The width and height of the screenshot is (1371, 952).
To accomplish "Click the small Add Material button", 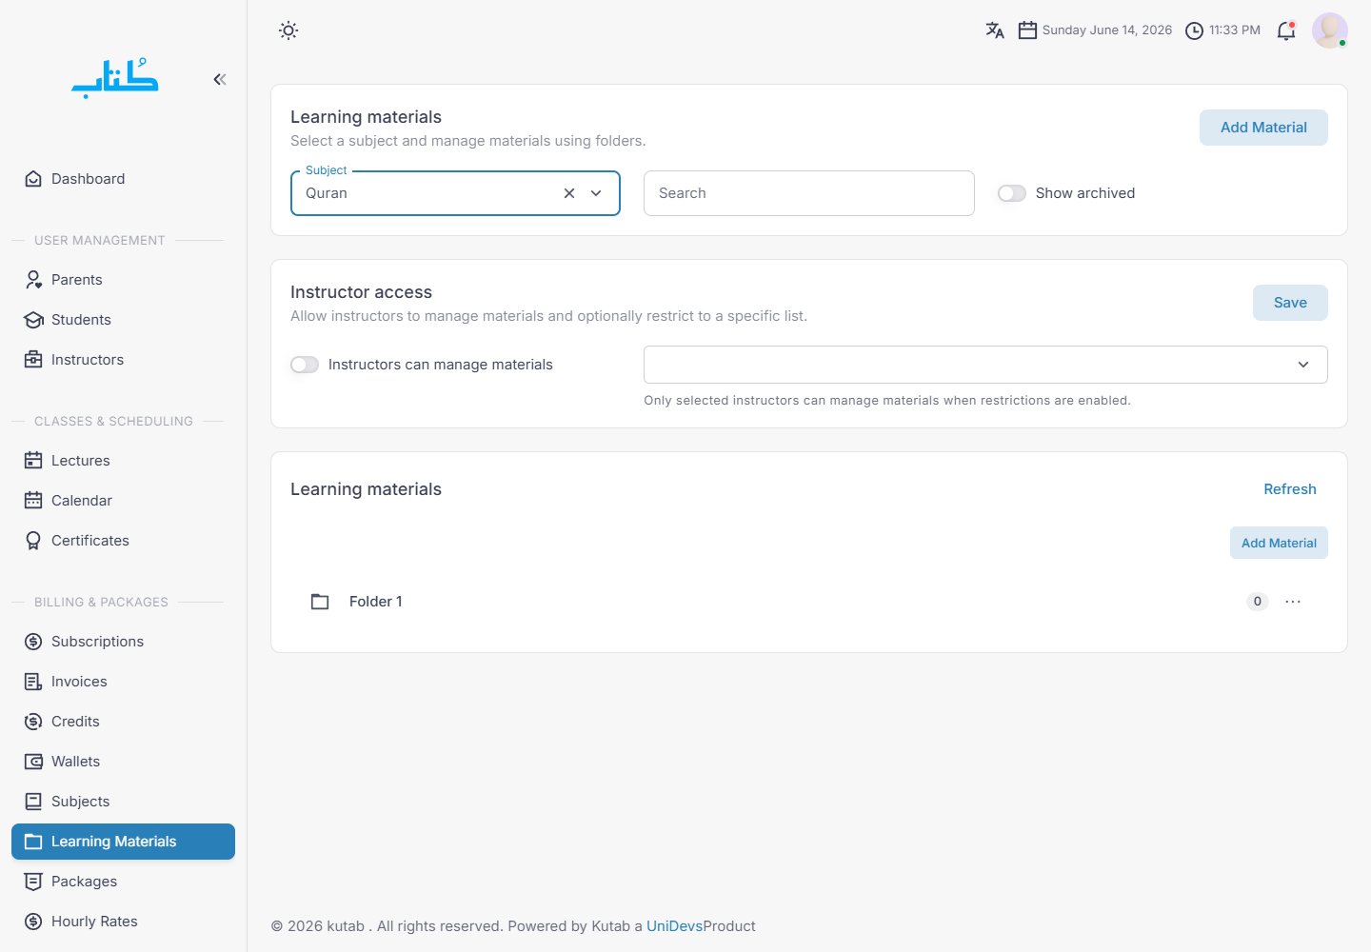I will click(x=1279, y=543).
